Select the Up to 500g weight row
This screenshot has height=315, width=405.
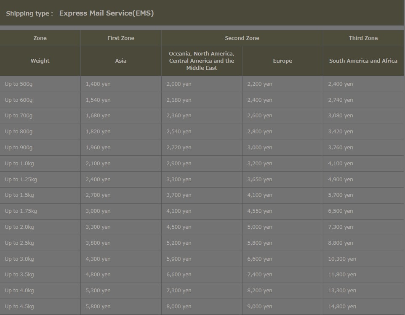coord(19,84)
